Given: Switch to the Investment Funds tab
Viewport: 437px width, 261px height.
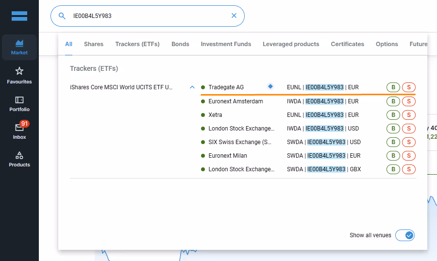Looking at the screenshot, I should coord(226,44).
